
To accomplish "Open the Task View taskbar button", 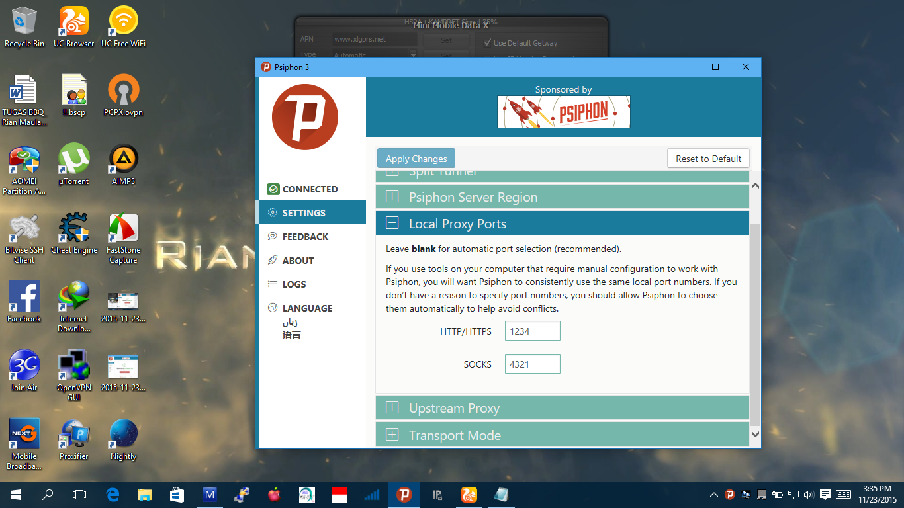I will (79, 494).
